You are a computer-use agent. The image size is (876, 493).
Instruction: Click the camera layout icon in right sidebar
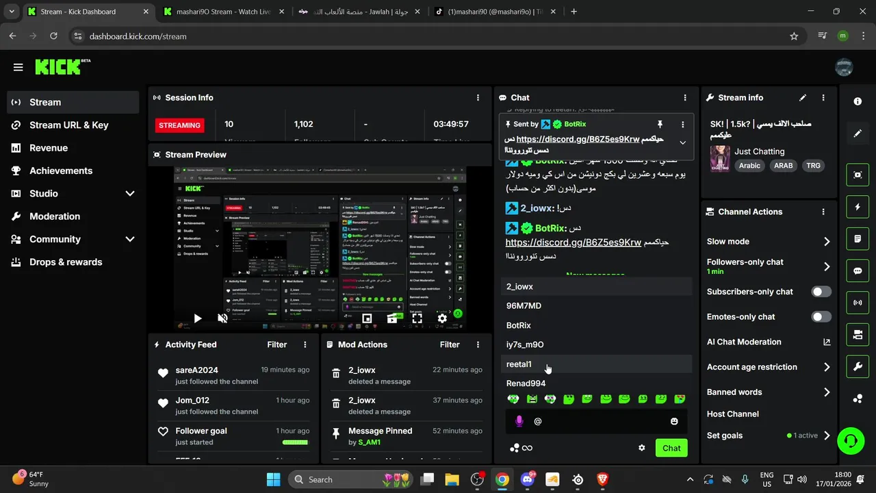[x=858, y=335]
